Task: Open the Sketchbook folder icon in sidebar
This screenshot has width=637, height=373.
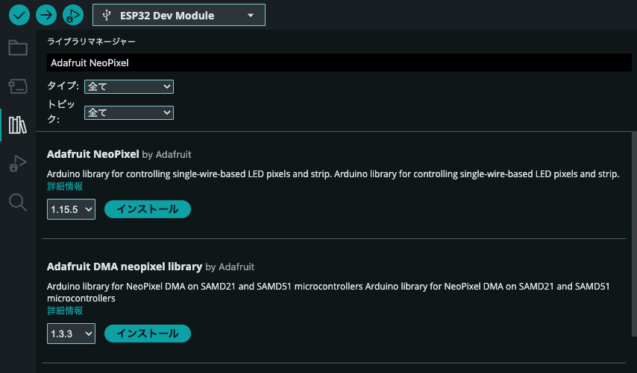Action: (18, 48)
